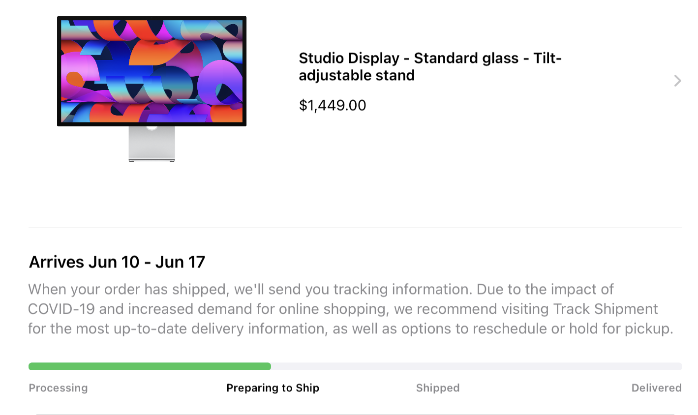Click the "Tilt-" text ending the title's first line

[x=547, y=58]
